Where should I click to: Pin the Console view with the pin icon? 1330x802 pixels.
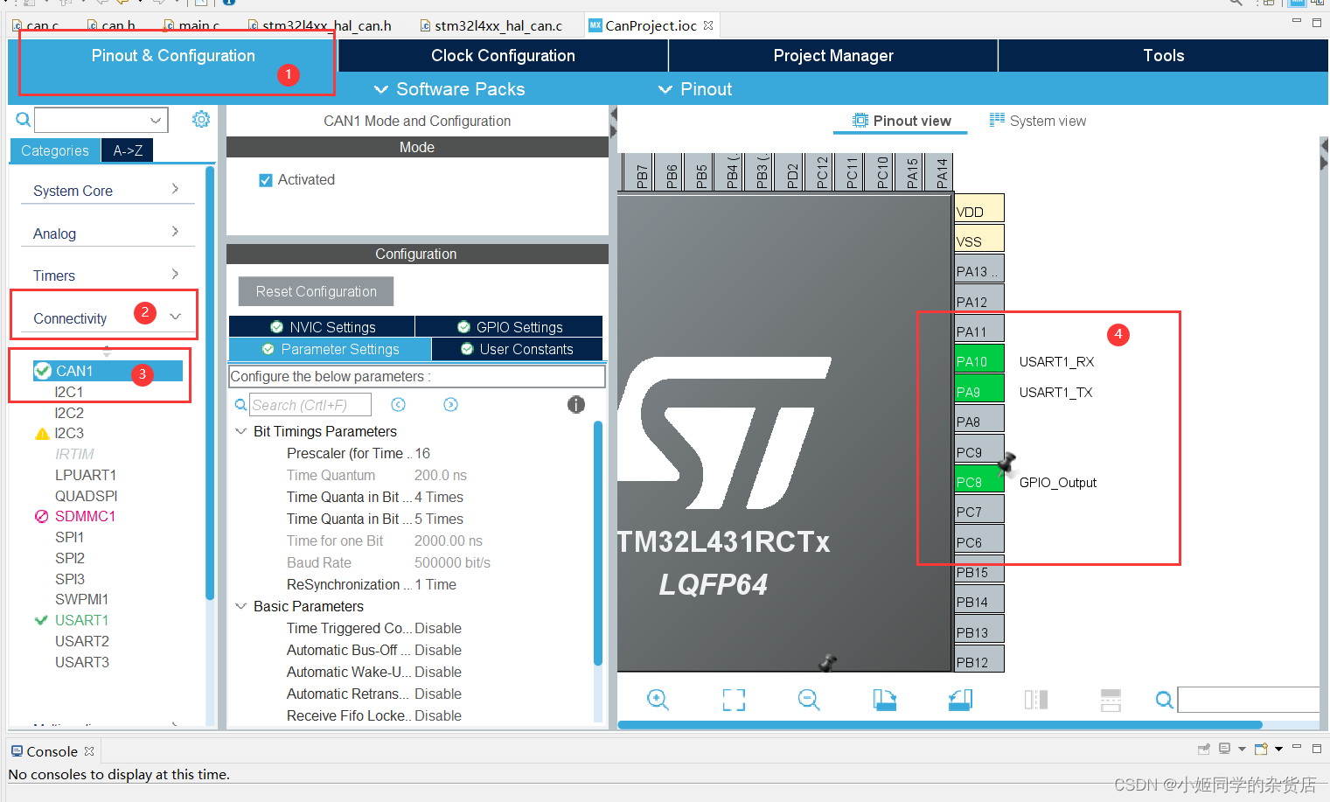[x=1204, y=749]
